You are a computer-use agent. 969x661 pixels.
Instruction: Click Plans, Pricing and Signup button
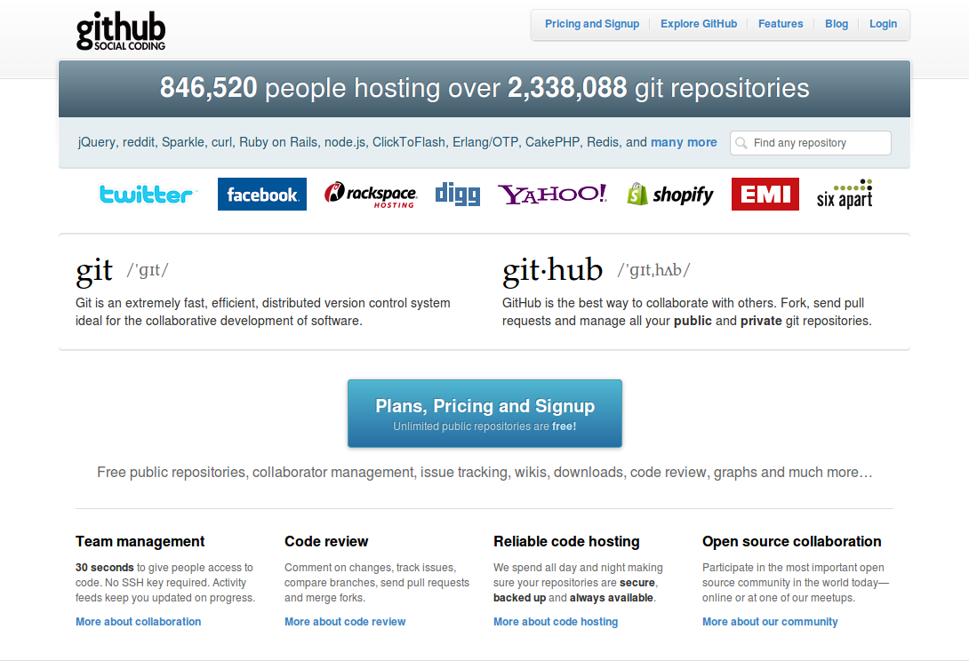pyautogui.click(x=484, y=413)
